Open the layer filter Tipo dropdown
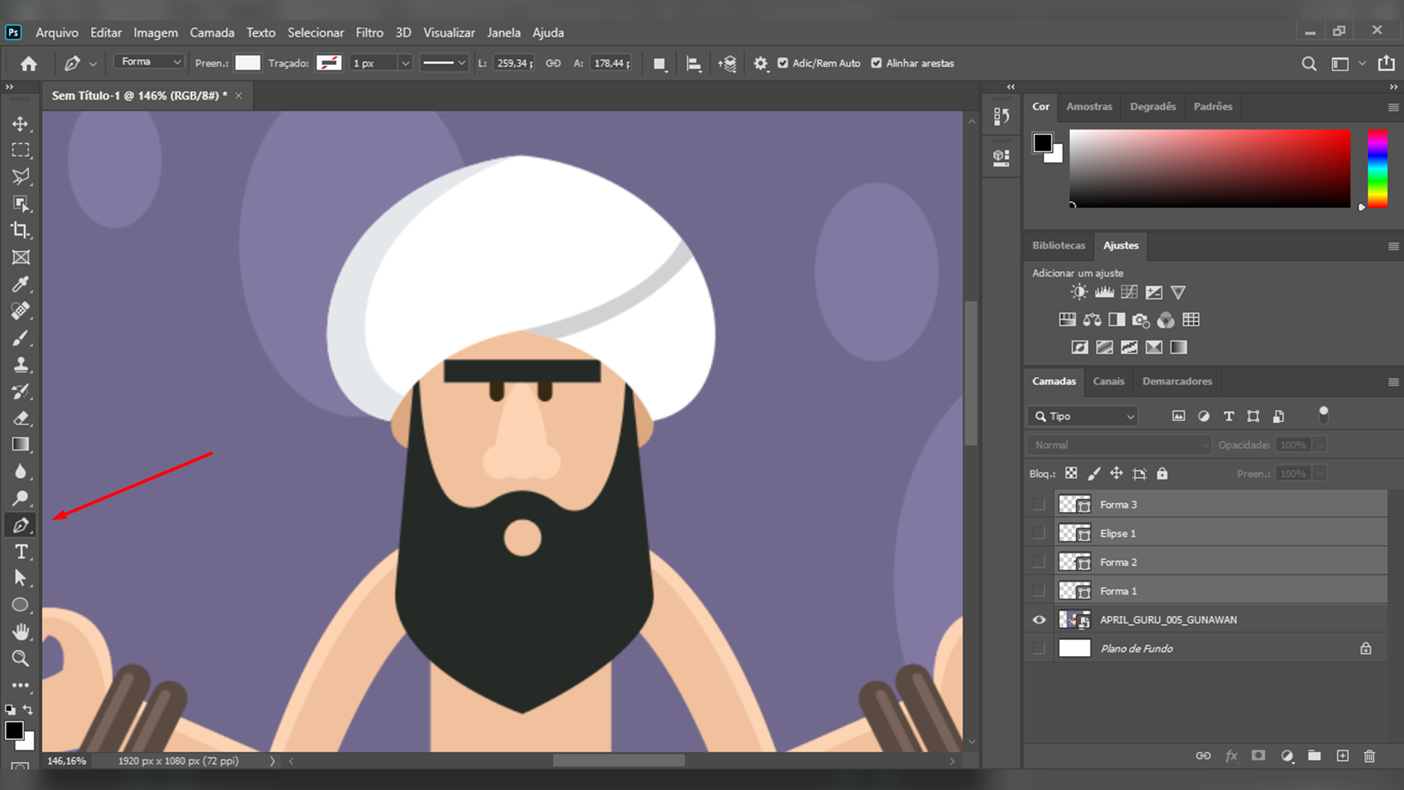This screenshot has height=790, width=1404. coord(1082,416)
